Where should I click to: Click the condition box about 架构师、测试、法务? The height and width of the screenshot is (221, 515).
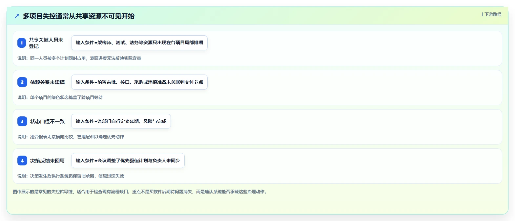(x=139, y=43)
